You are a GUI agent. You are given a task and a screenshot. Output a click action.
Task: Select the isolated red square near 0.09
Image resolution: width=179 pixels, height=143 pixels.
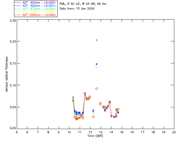coord(96,89)
